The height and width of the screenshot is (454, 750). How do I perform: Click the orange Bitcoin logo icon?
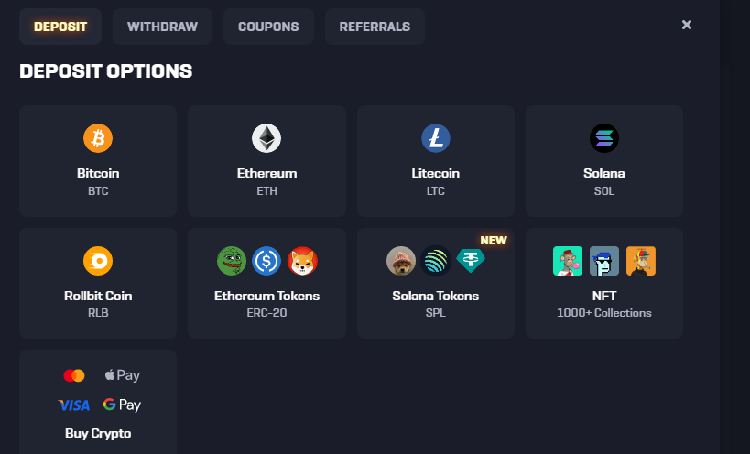coord(98,138)
